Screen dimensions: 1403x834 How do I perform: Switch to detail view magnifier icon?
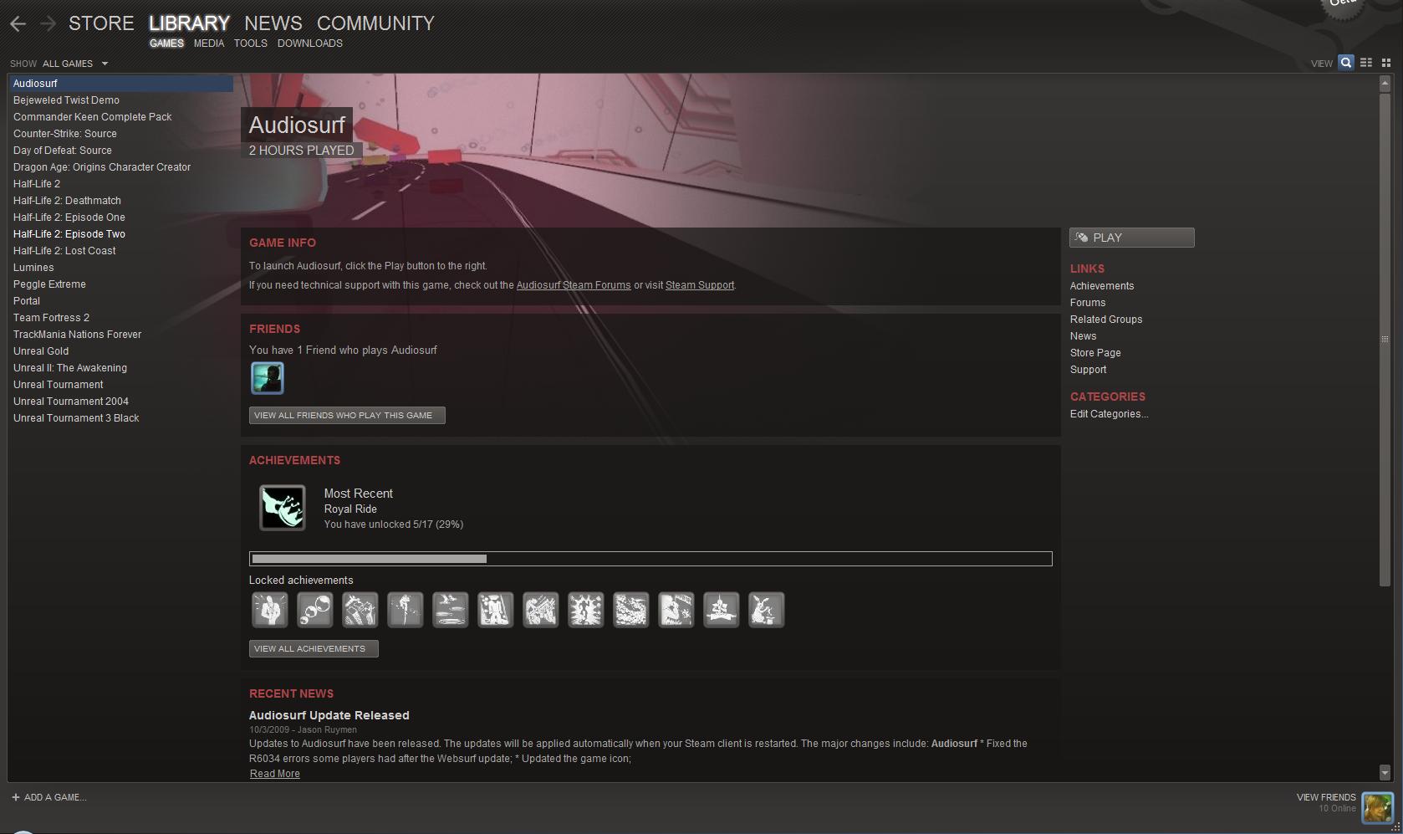(x=1345, y=63)
